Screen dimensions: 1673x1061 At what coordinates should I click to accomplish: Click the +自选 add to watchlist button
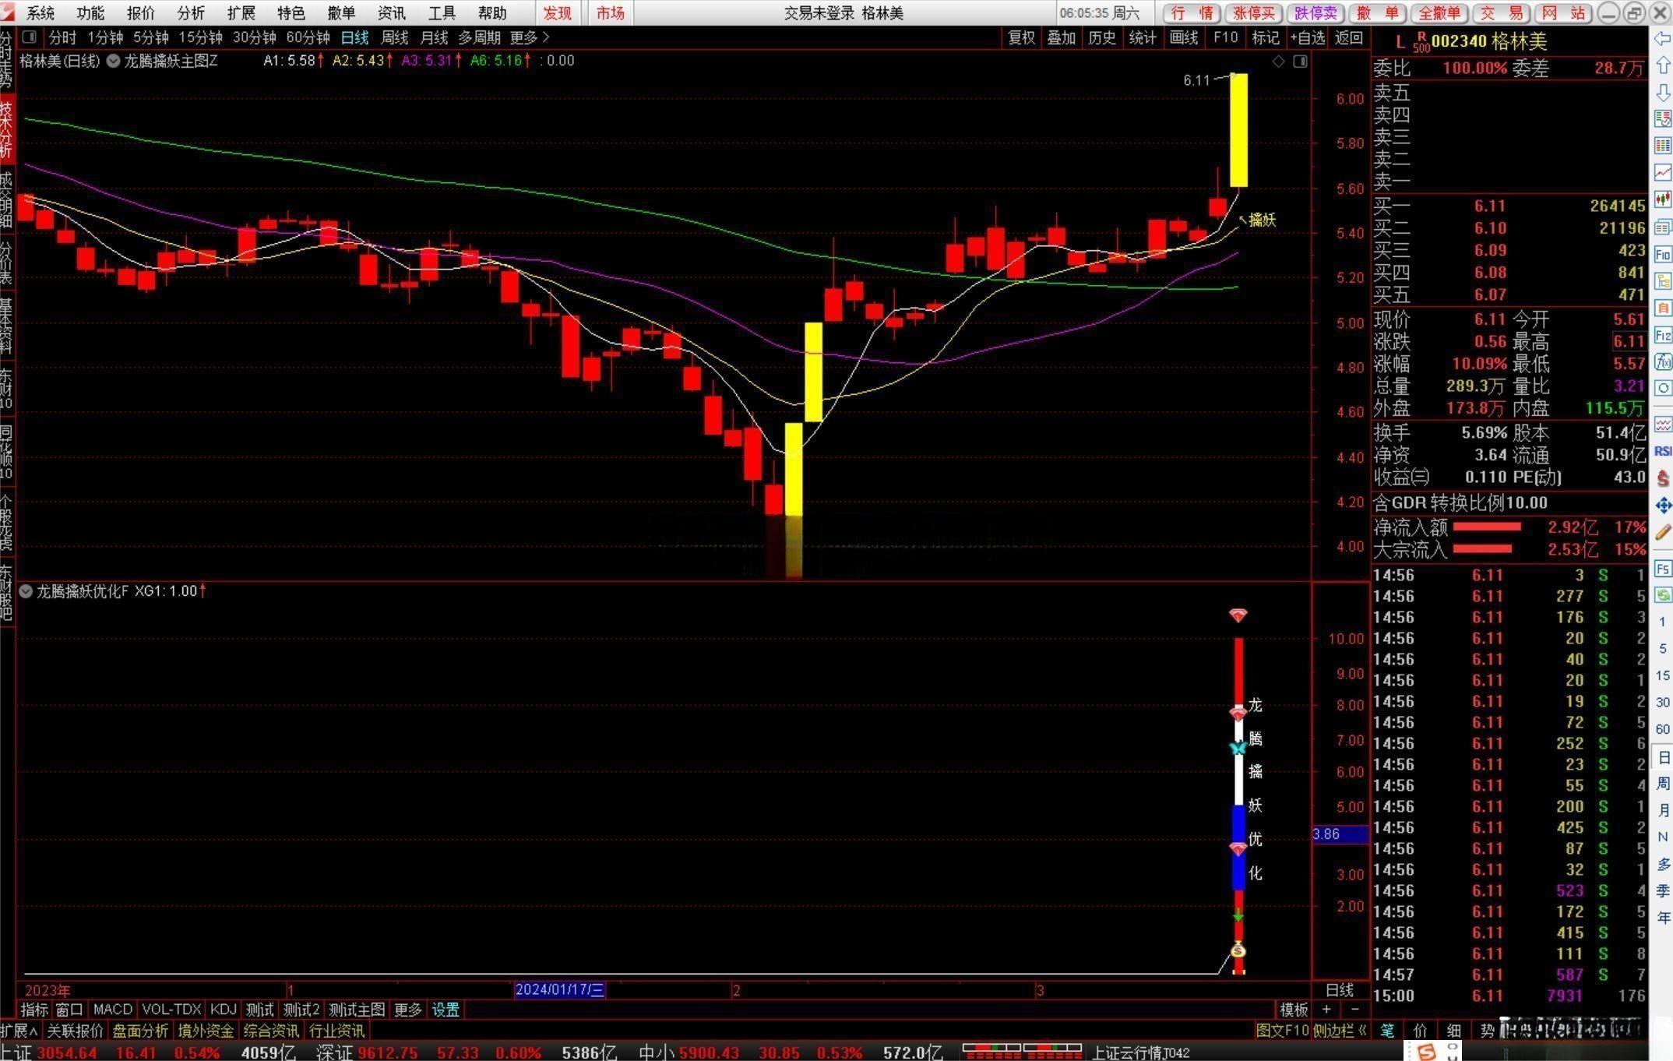1308,37
